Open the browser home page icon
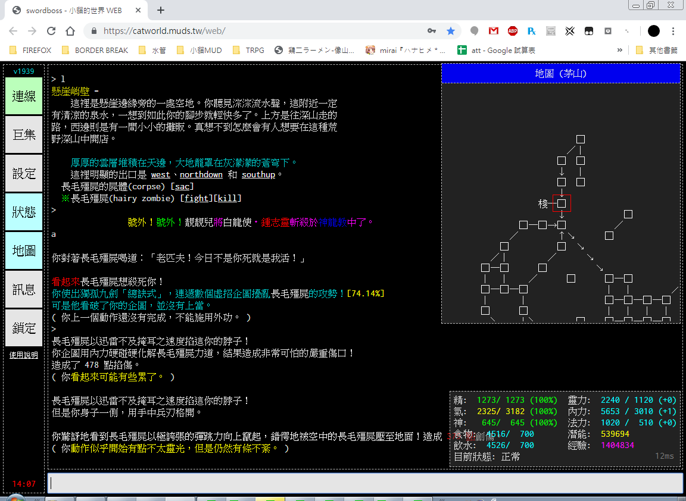The height and width of the screenshot is (501, 686). 70,31
